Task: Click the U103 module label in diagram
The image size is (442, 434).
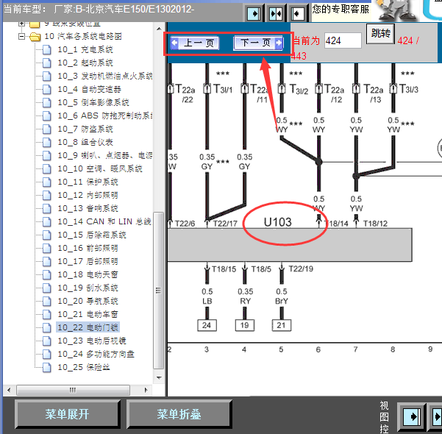Action: (x=278, y=222)
